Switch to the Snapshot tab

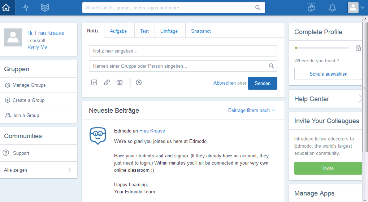201,31
